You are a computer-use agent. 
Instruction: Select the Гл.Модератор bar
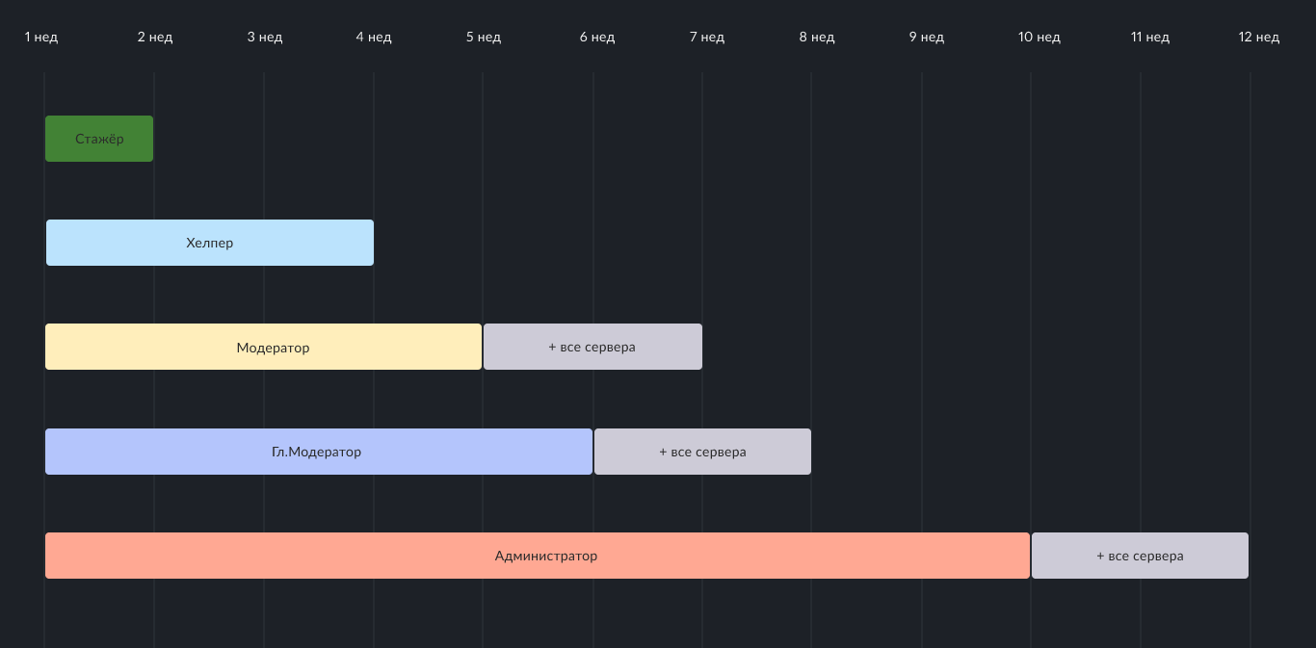coord(318,452)
